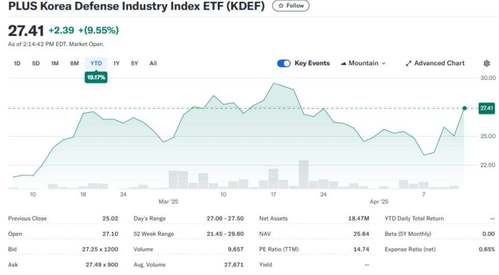Click the Ask value 27.49 x 900

(102, 265)
